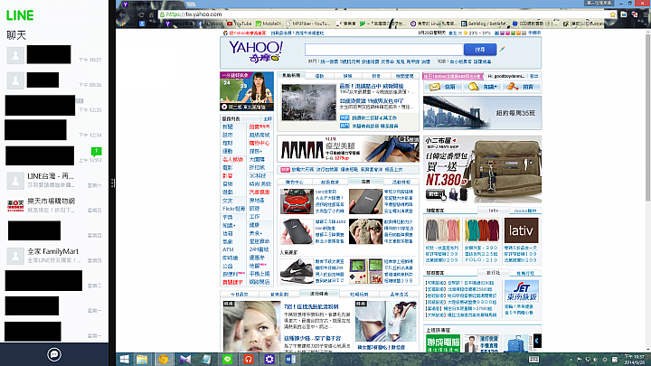
Task: Switch to the fourth news tab
Action: pyautogui.click(x=376, y=76)
